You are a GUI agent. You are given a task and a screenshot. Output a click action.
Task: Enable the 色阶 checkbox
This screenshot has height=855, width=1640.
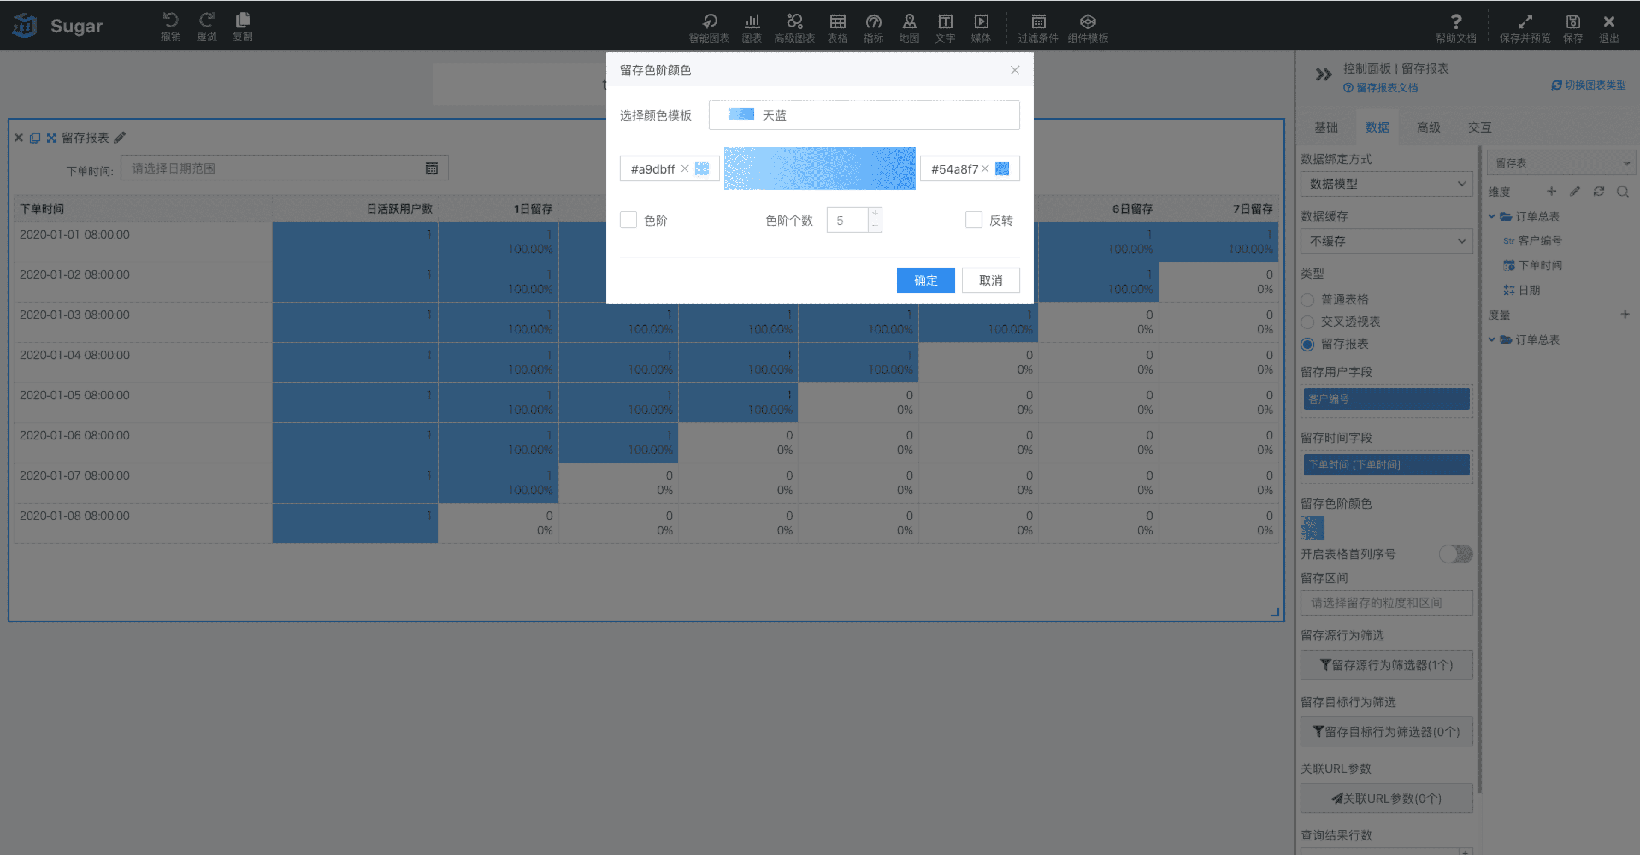pyautogui.click(x=628, y=220)
